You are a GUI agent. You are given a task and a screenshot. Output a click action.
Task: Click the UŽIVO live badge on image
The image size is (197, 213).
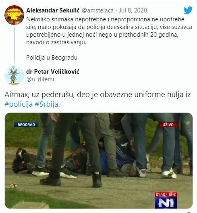click(168, 125)
